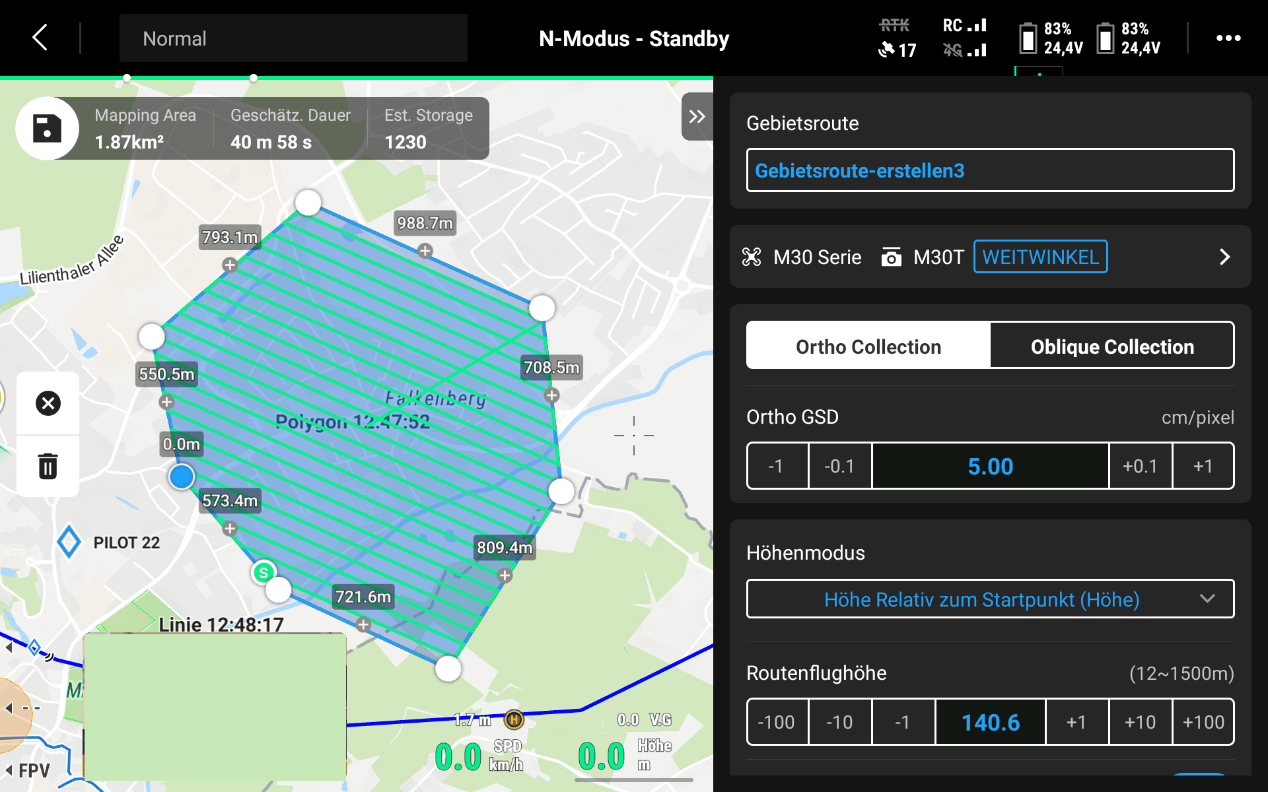This screenshot has height=792, width=1268.
Task: Add vertex on the 988.7m edge
Action: [425, 251]
